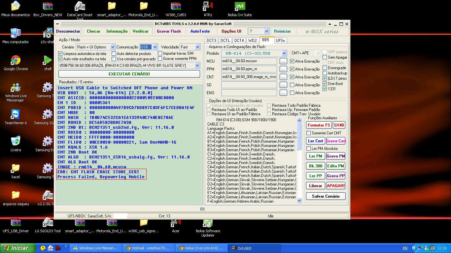Enable Gravar somente PPM checkbox
Viewport: 451px width, 253px height.
(160, 58)
